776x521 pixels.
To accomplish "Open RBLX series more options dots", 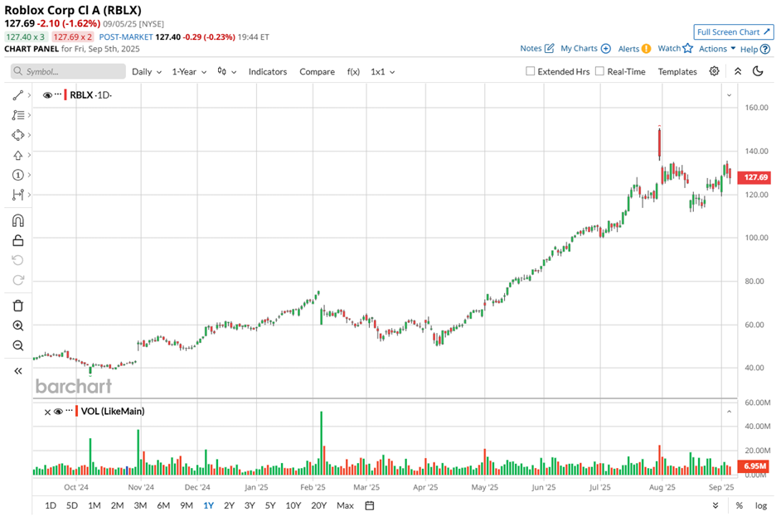I will 58,94.
